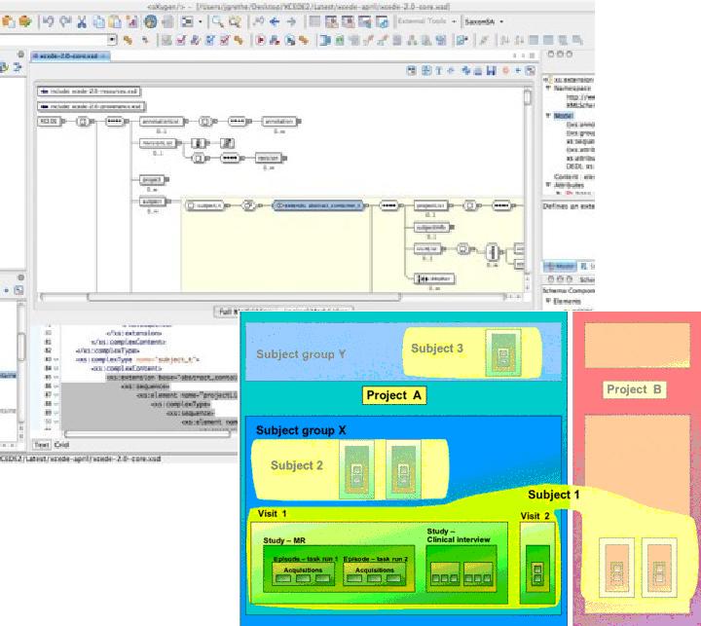Click the blue Forward navigation arrow
Image resolution: width=701 pixels, height=626 pixels.
click(x=291, y=21)
